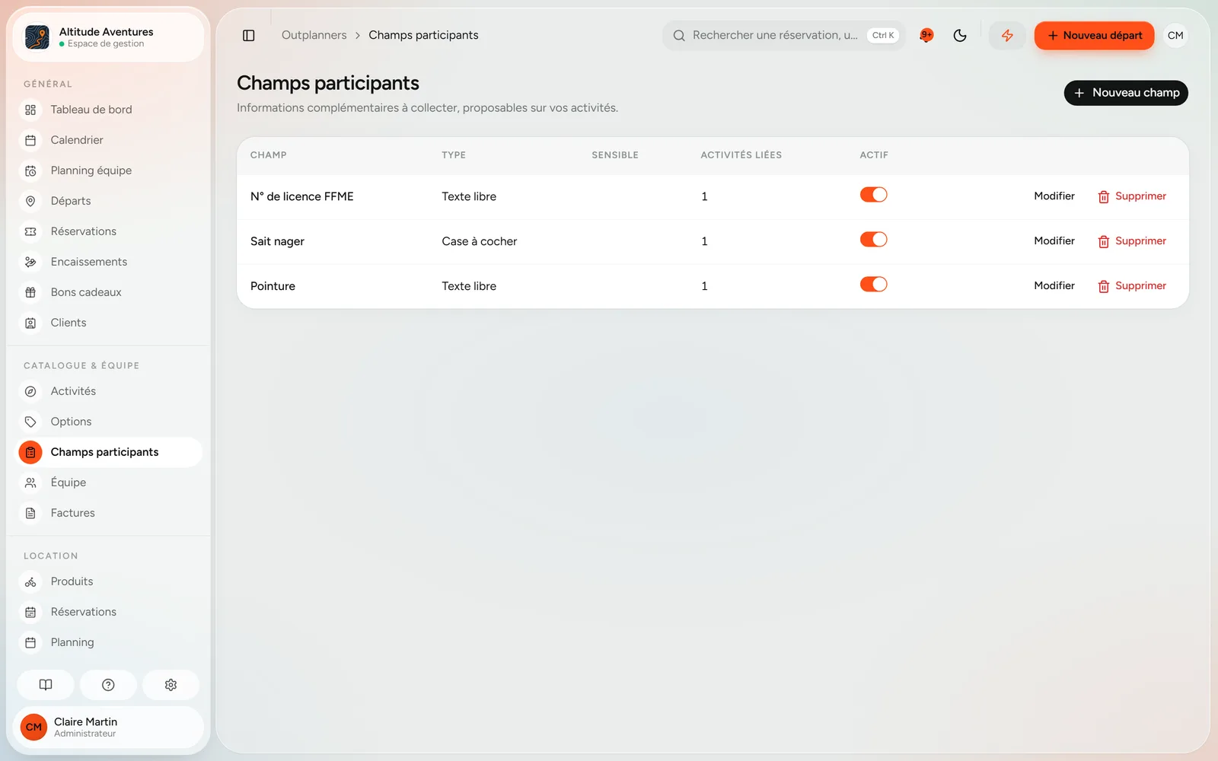Toggle Pointure active switch
The image size is (1218, 761).
coord(873,285)
